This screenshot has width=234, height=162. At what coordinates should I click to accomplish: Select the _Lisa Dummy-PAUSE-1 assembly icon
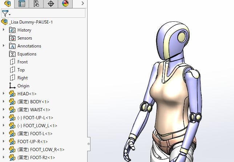point(4,22)
